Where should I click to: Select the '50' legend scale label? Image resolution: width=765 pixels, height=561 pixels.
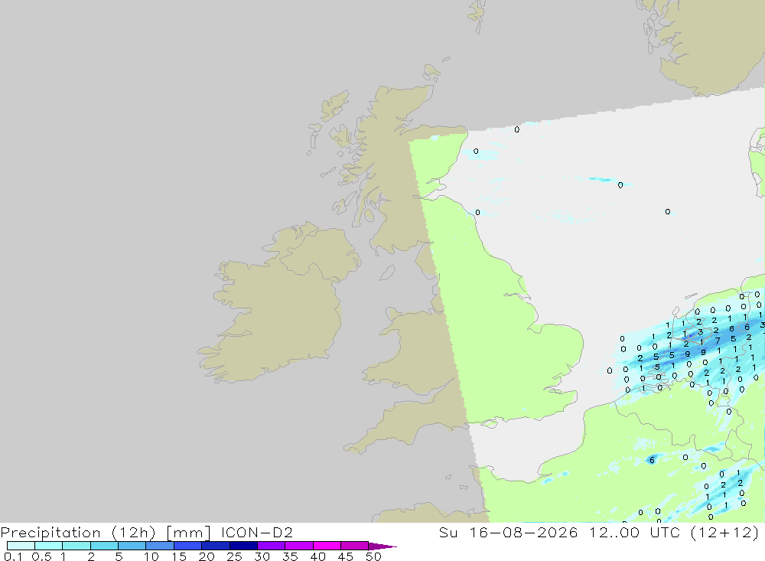pyautogui.click(x=373, y=556)
